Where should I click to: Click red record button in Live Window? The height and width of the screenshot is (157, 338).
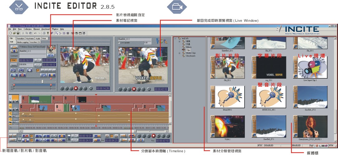point(134,89)
